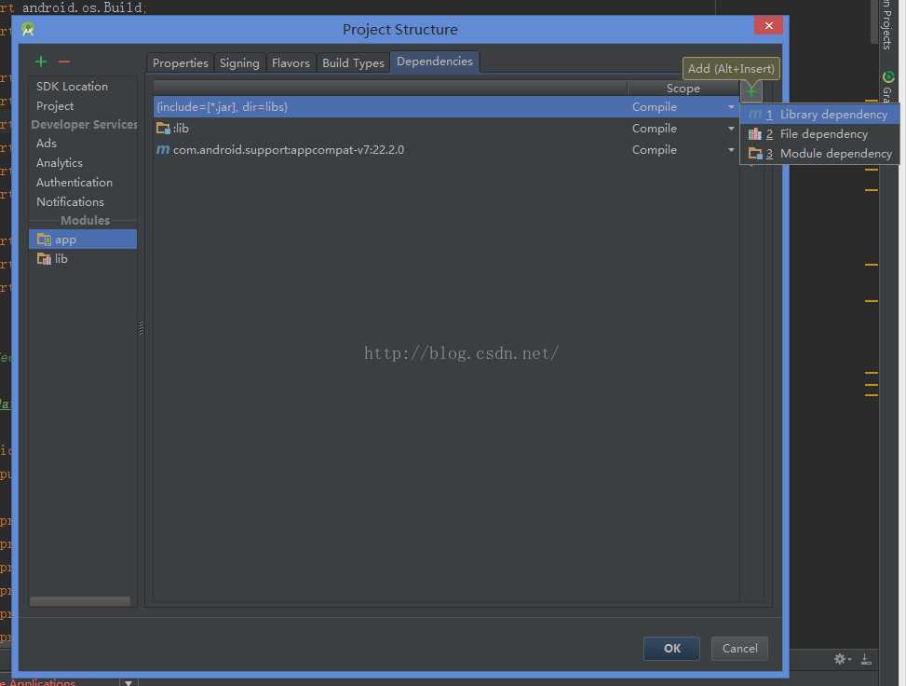Switch to the Build Types tab

pos(353,62)
